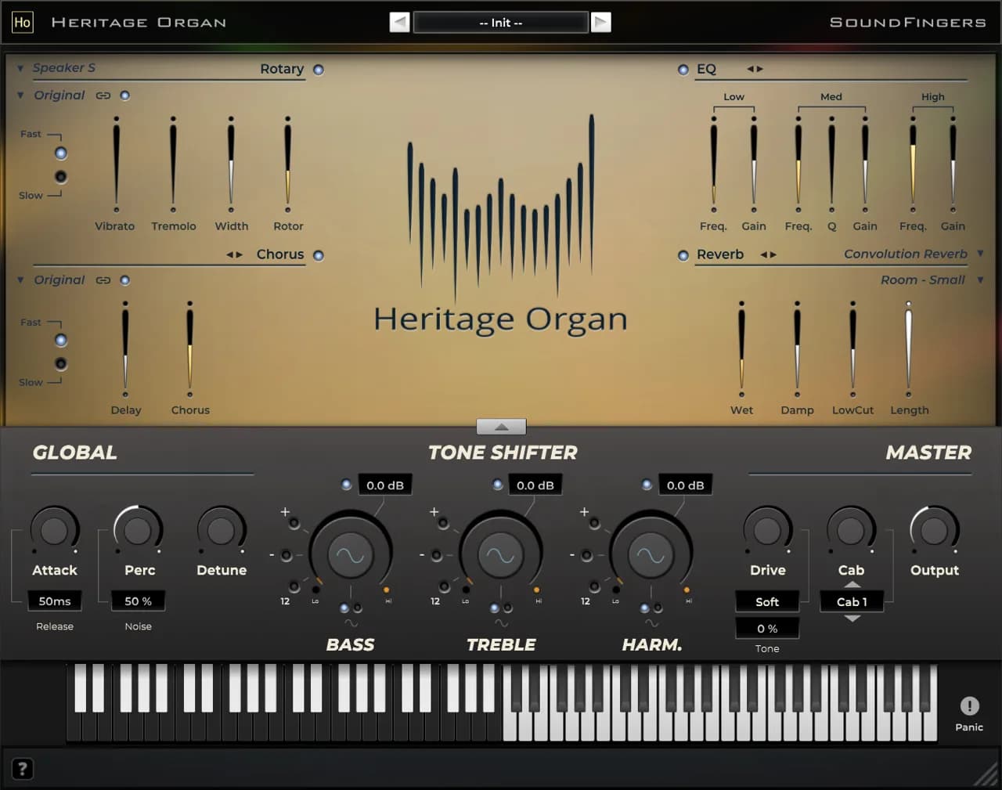Click the Cab knob
This screenshot has height=790, width=1002.
pyautogui.click(x=851, y=531)
